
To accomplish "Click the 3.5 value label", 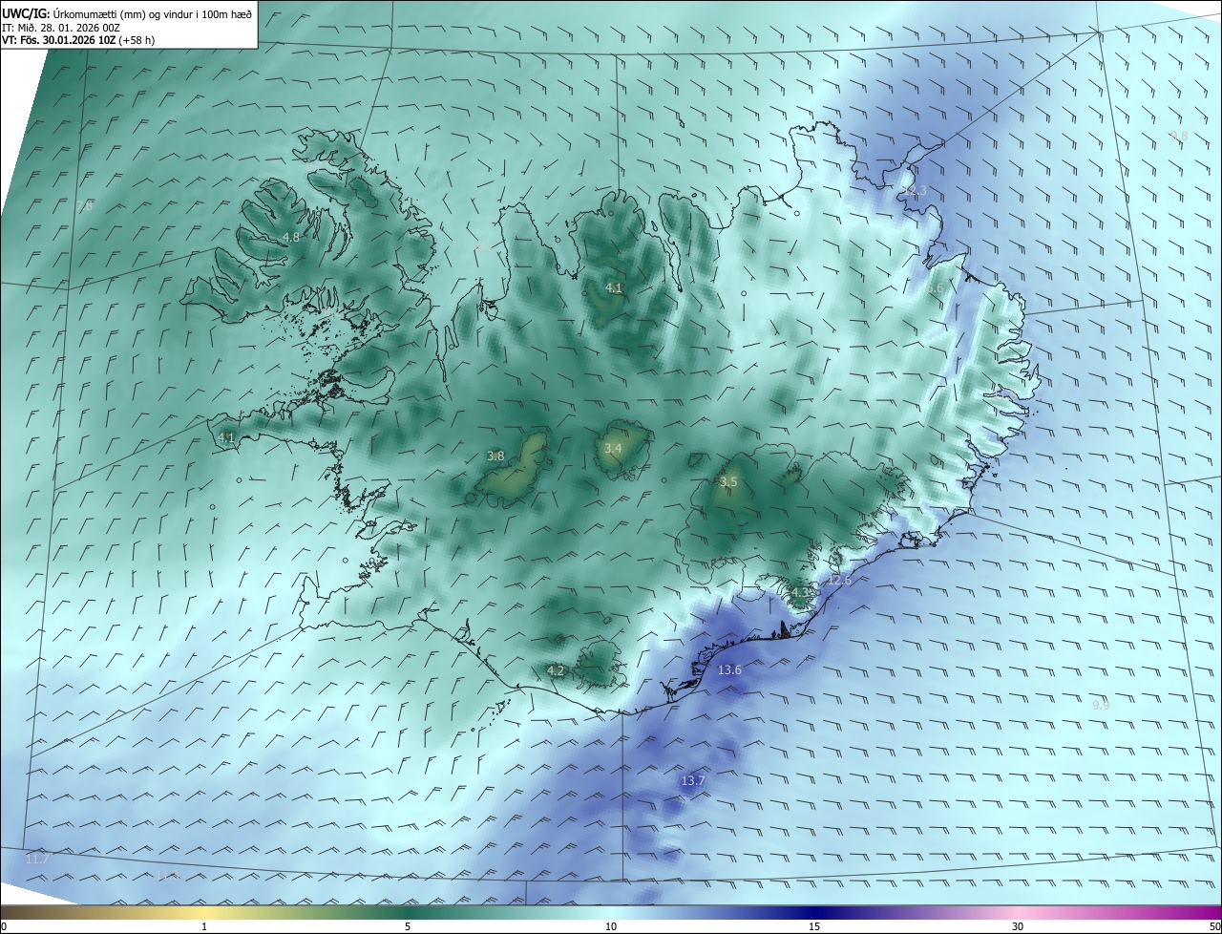I will [x=728, y=481].
